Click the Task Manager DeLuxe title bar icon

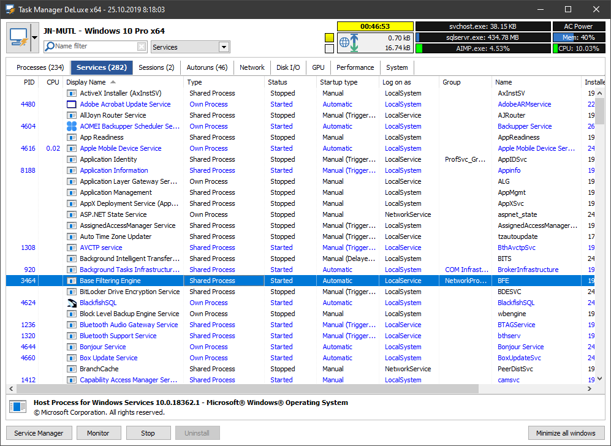click(x=10, y=9)
